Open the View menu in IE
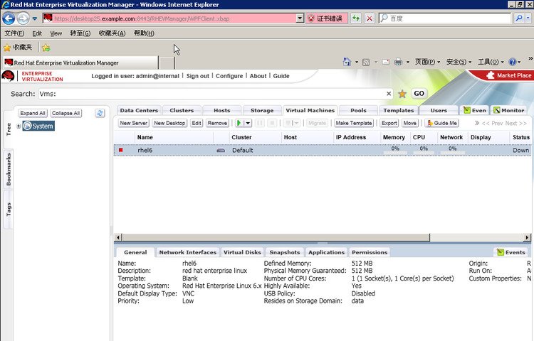The height and width of the screenshot is (341, 534). (x=56, y=33)
